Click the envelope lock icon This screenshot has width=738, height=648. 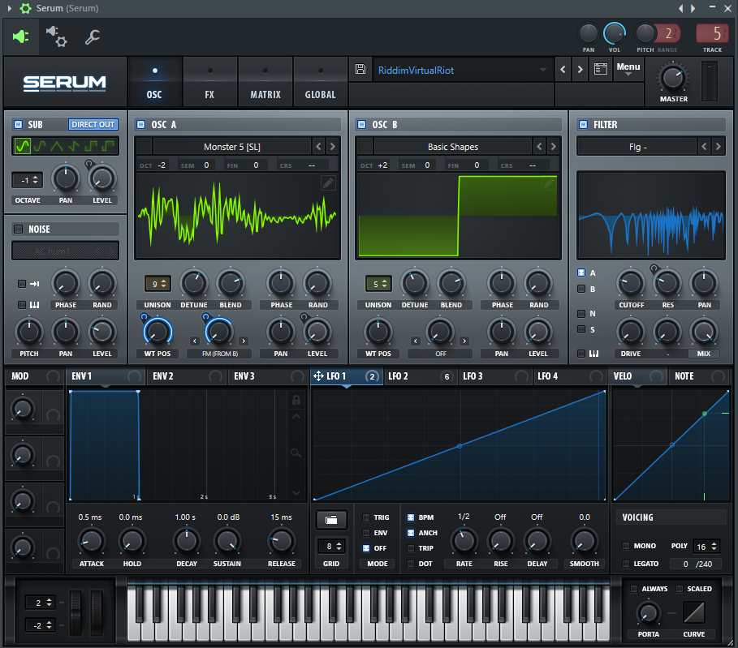click(296, 400)
